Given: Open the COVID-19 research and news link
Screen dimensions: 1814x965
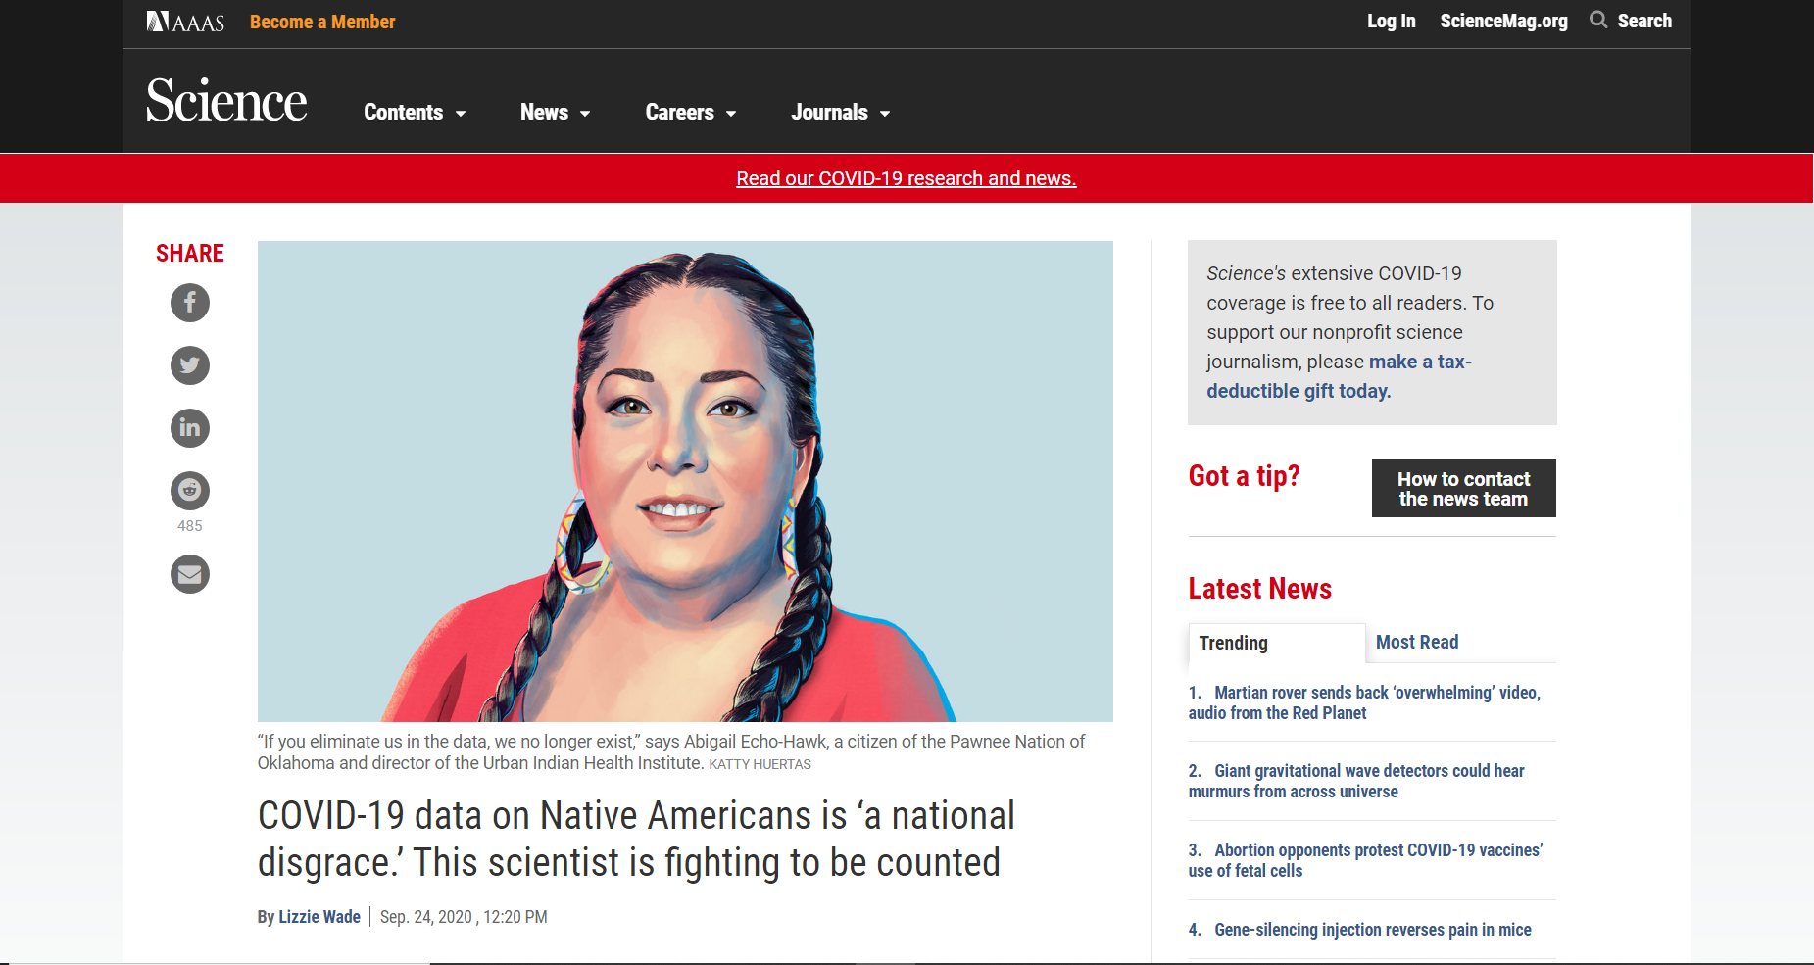Looking at the screenshot, I should 906,178.
